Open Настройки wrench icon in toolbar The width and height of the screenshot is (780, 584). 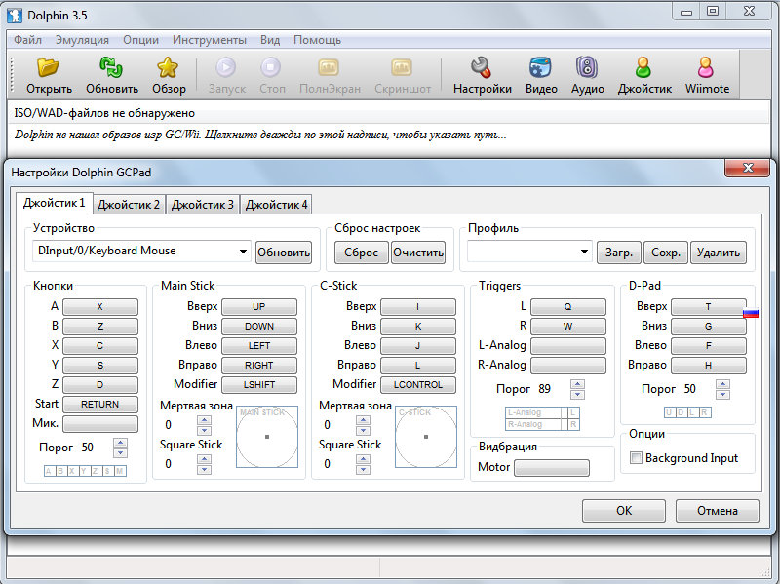coord(481,67)
